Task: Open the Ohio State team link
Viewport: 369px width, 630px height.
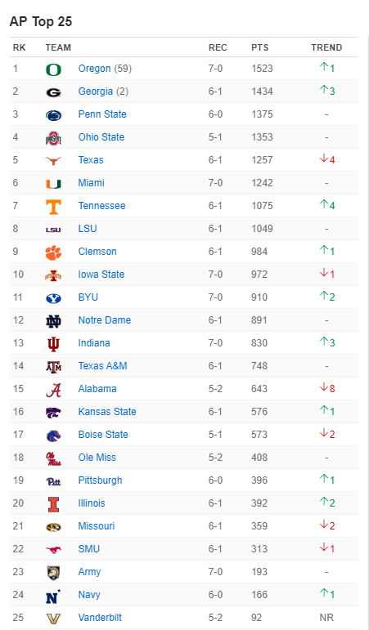Action: point(101,137)
